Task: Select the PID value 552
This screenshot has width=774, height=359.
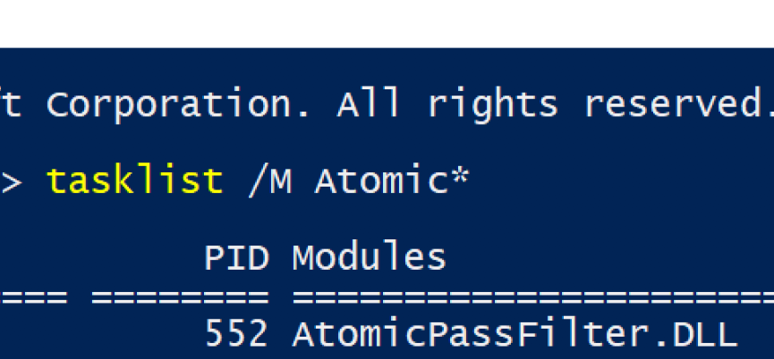Action: (236, 334)
